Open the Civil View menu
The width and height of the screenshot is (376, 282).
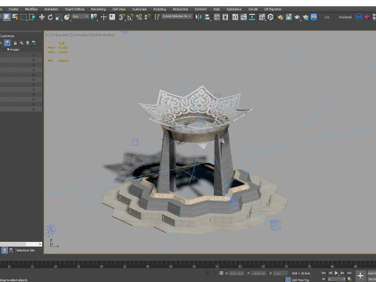[119, 9]
